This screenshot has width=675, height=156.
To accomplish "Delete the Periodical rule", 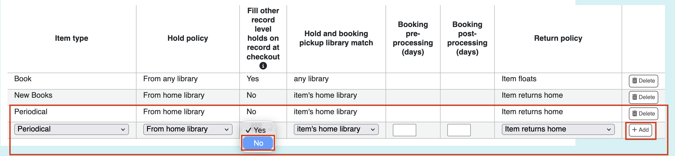I will 643,114.
